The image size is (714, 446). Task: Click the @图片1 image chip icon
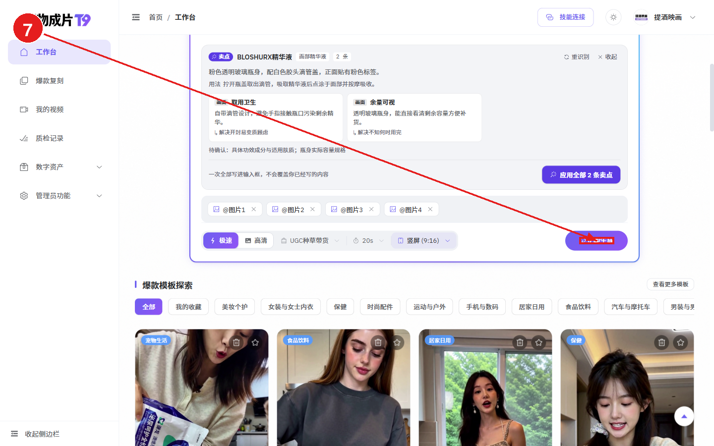[x=216, y=209]
